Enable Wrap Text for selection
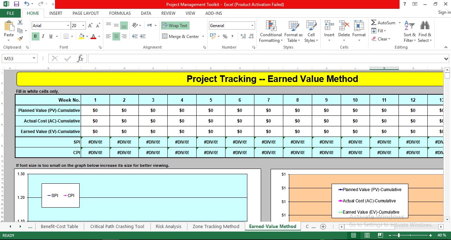Image resolution: width=451 pixels, height=240 pixels. pyautogui.click(x=175, y=25)
